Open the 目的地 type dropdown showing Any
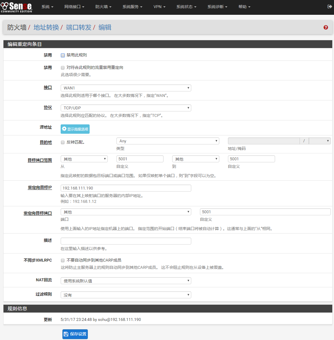 pyautogui.click(x=168, y=141)
